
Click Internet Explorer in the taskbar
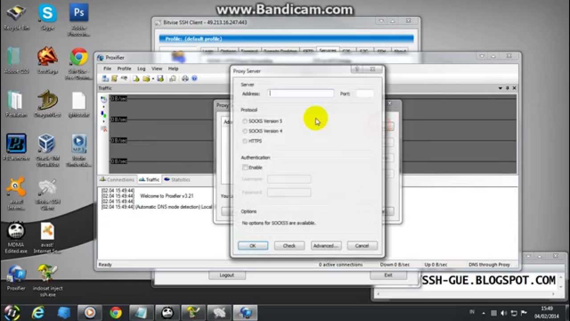[38, 312]
